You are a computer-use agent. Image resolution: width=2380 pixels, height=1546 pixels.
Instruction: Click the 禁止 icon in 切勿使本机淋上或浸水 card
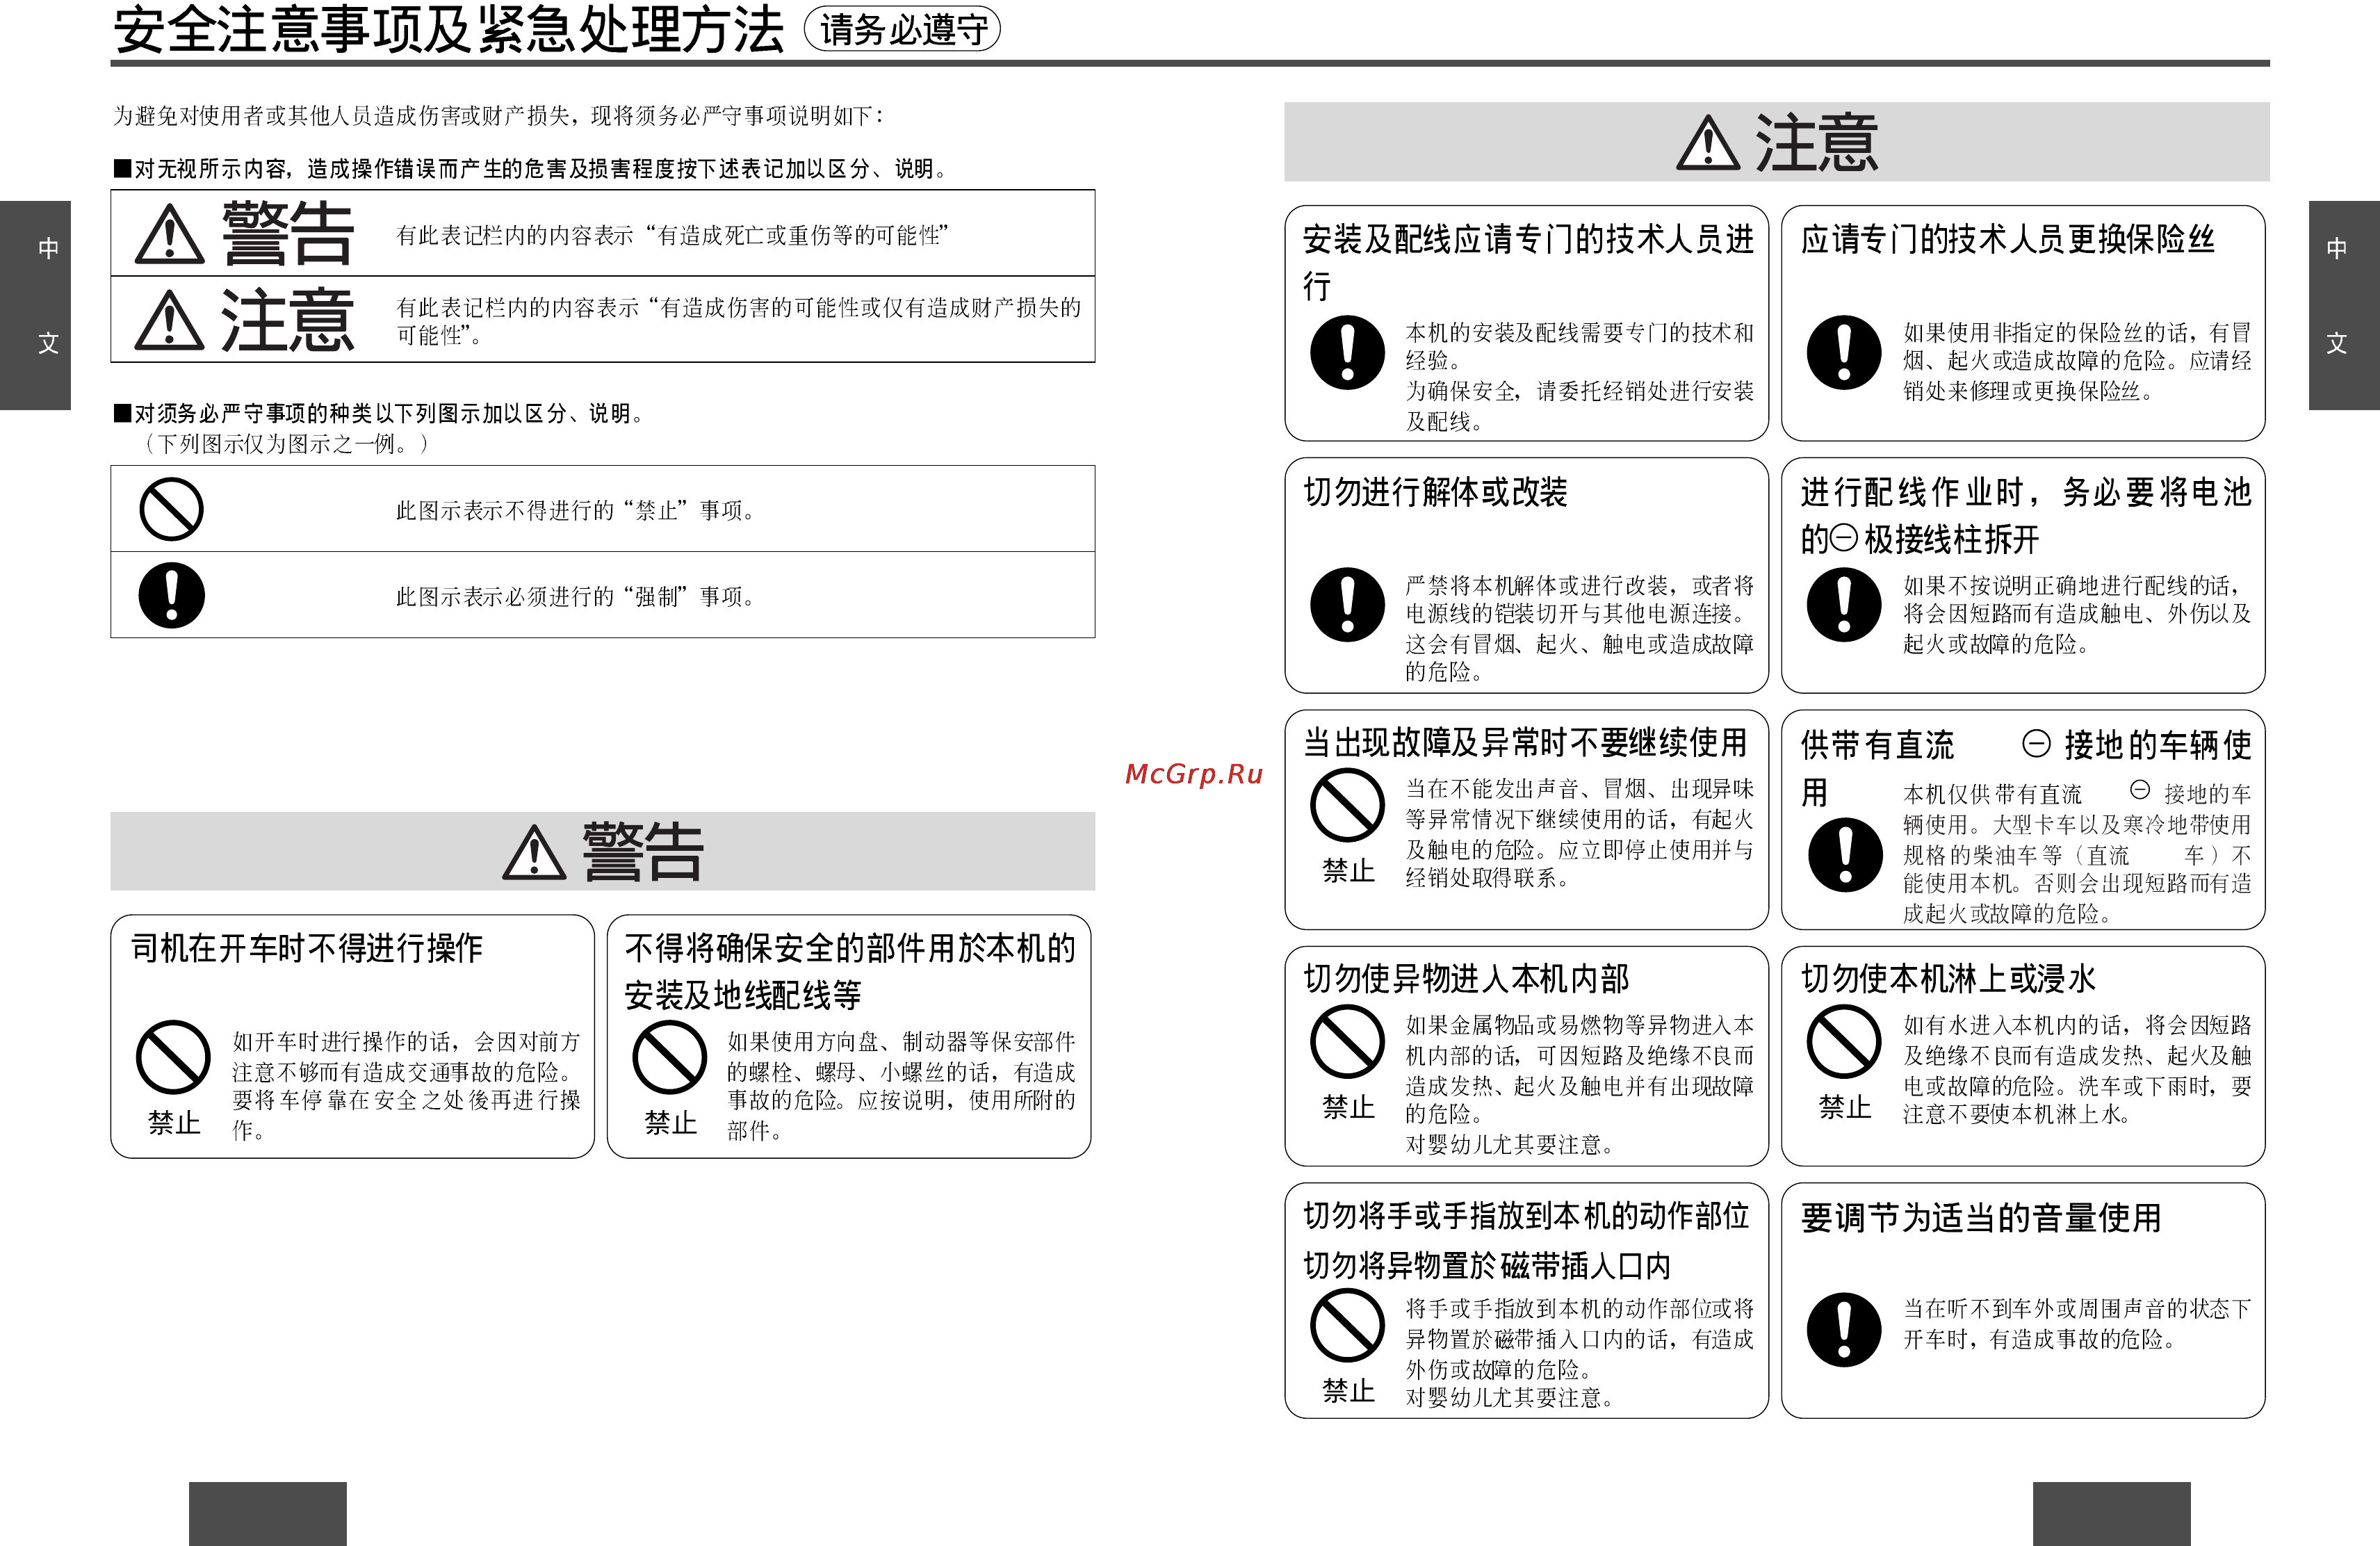coord(1844,1041)
